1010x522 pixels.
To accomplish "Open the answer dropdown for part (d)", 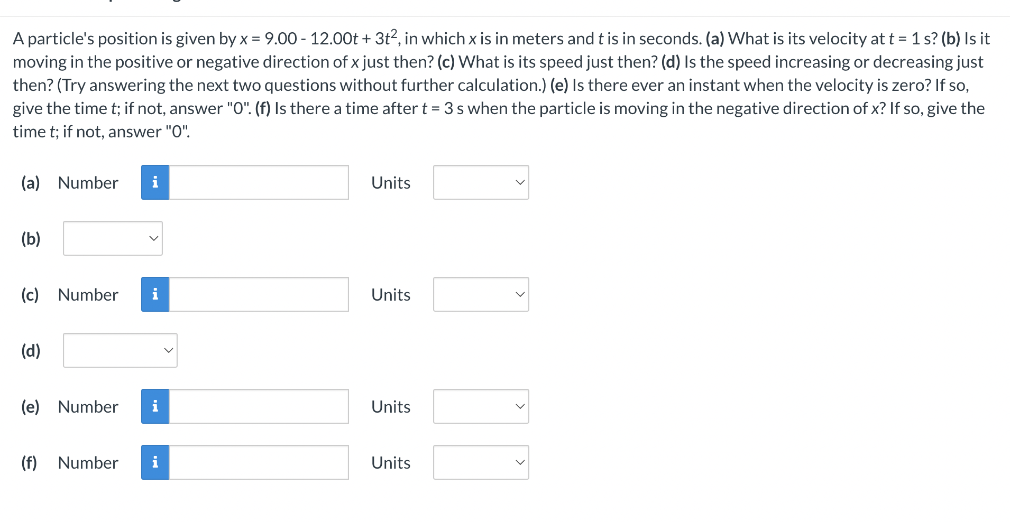I will pyautogui.click(x=120, y=350).
